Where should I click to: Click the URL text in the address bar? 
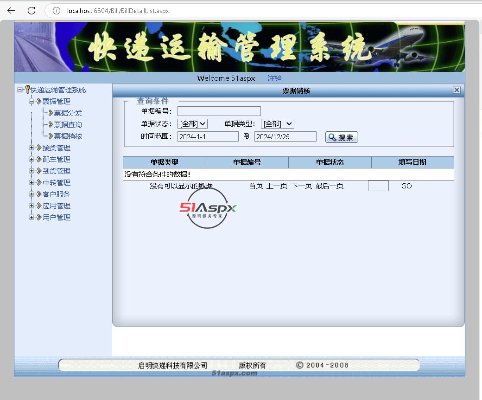(118, 11)
